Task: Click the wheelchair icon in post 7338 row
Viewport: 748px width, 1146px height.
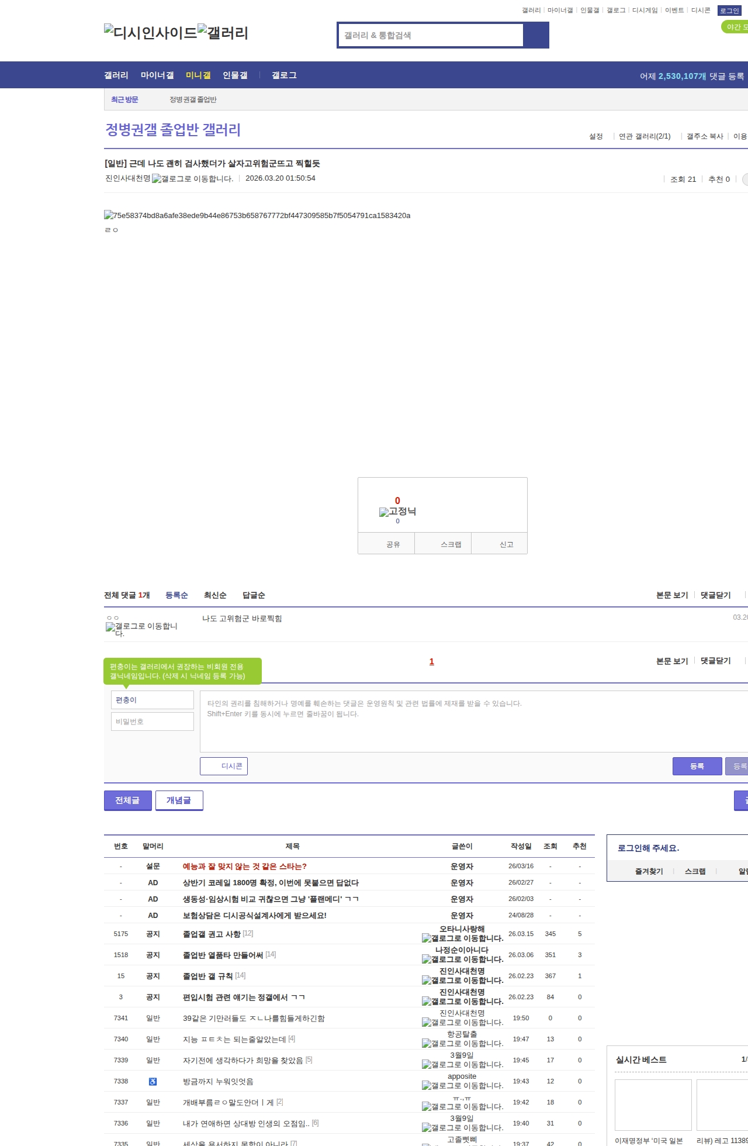Action: pos(153,1082)
